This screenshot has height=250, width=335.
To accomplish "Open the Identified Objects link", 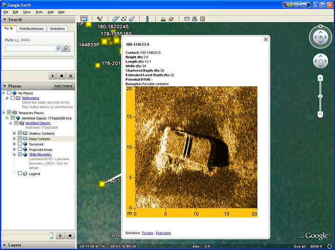I will (x=38, y=123).
